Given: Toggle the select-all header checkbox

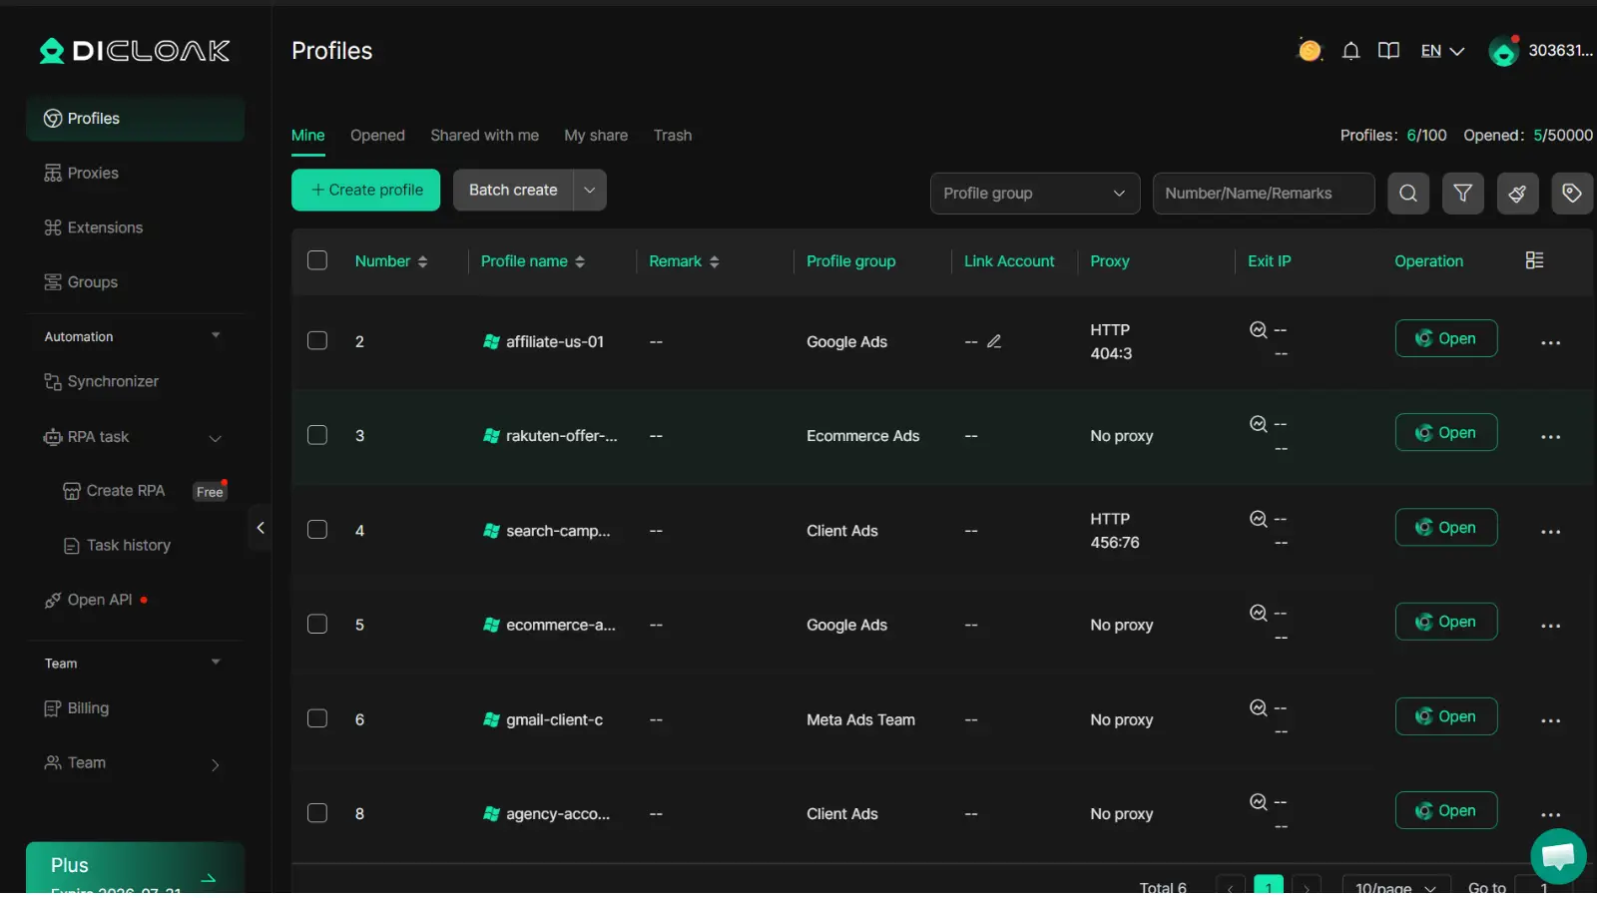Looking at the screenshot, I should pos(317,260).
